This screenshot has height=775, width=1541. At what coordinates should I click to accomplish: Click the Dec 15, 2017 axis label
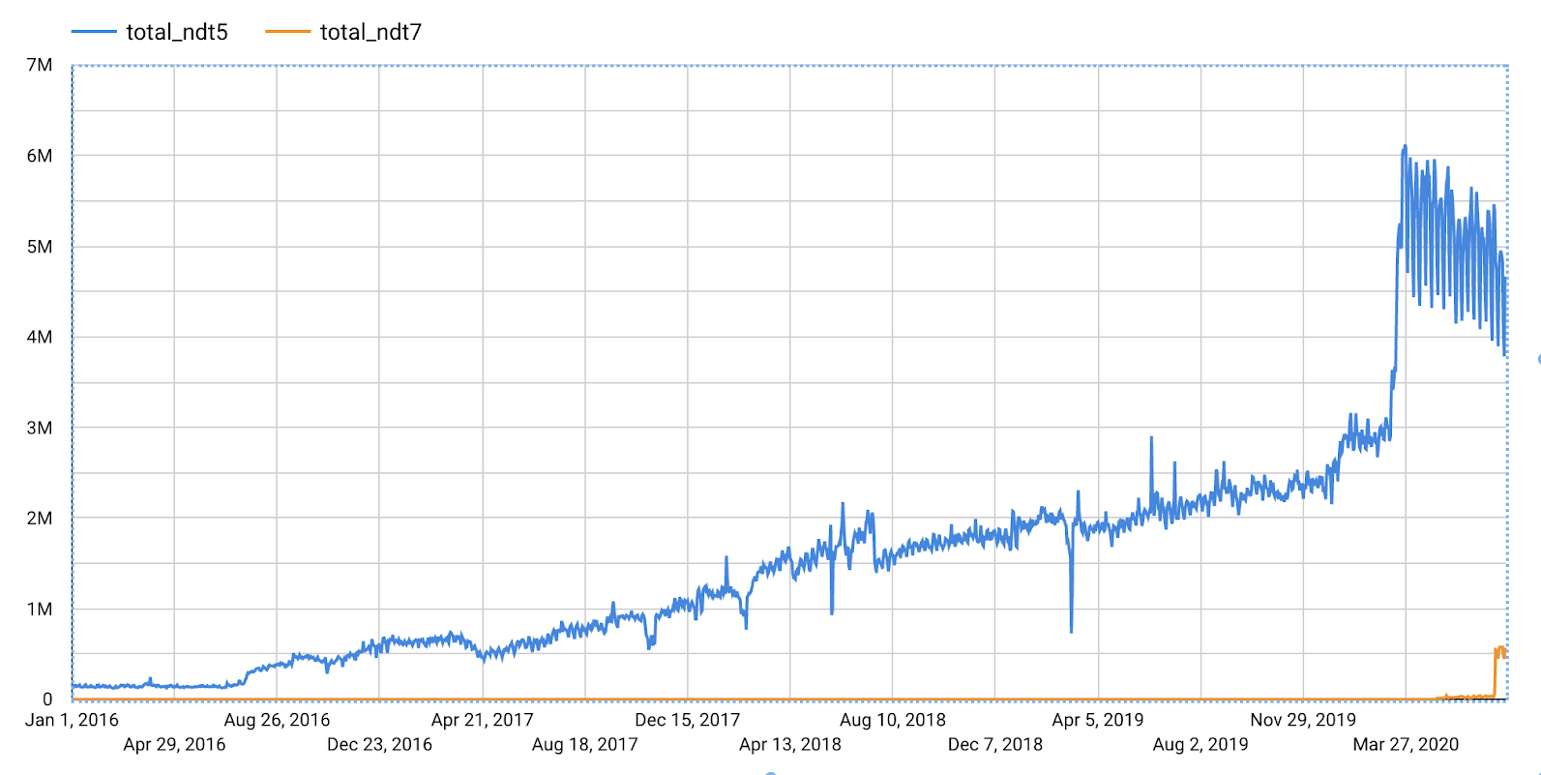pyautogui.click(x=687, y=720)
